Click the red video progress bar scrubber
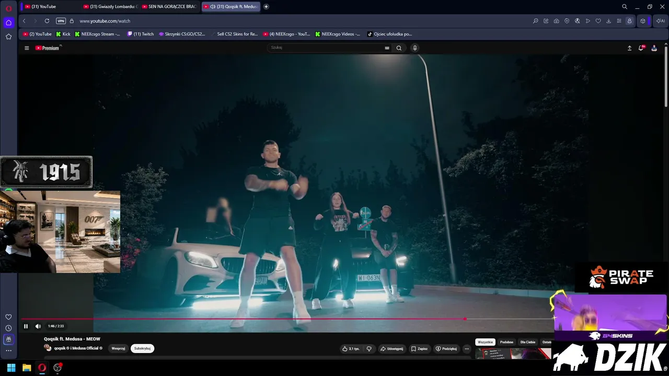Image resolution: width=669 pixels, height=376 pixels. point(465,319)
